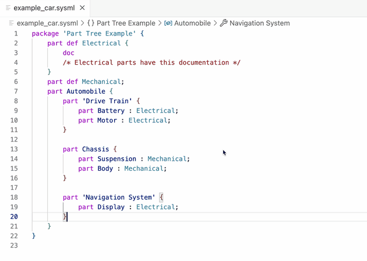Click the file icon in the breadcrumb bar
Image resolution: width=367 pixels, height=261 pixels.
click(12, 23)
